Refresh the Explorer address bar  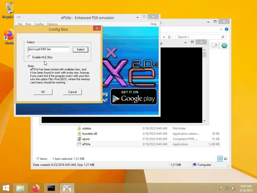(169, 37)
